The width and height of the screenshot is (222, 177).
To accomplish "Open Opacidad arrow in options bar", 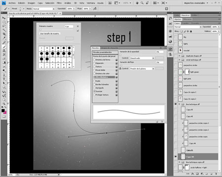I will tap(74, 9).
